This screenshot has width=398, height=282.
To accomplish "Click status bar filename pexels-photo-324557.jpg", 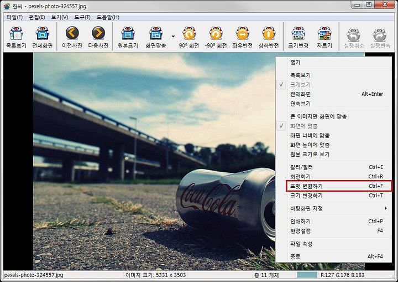I will coord(34,275).
